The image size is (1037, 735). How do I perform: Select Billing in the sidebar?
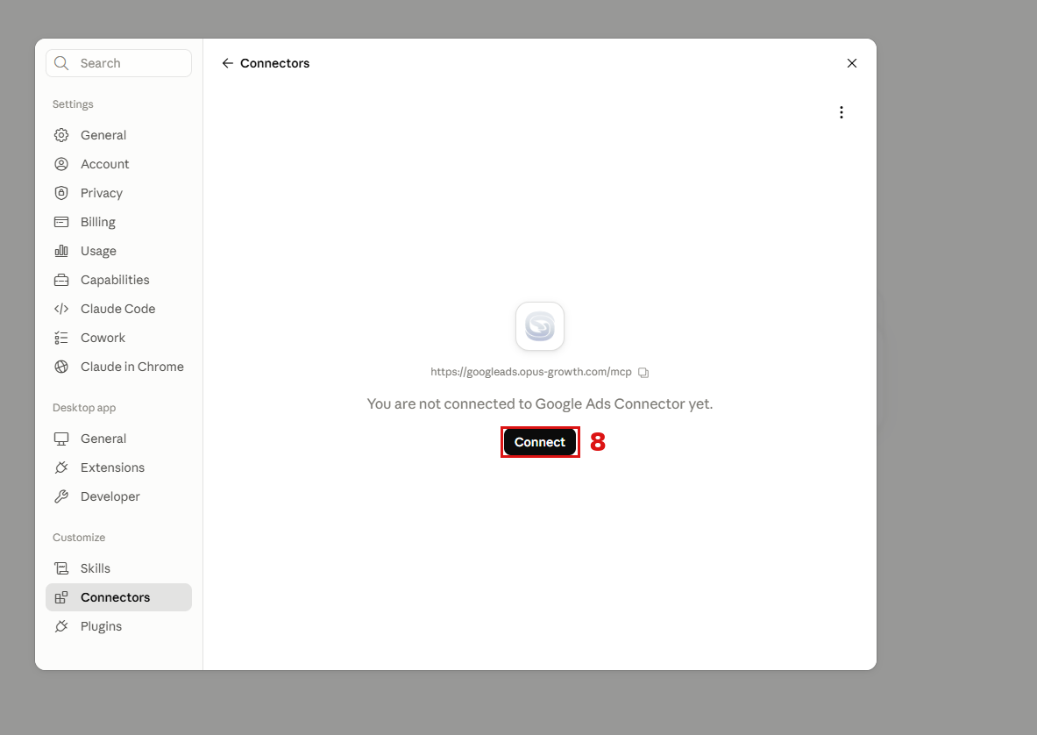(119, 222)
